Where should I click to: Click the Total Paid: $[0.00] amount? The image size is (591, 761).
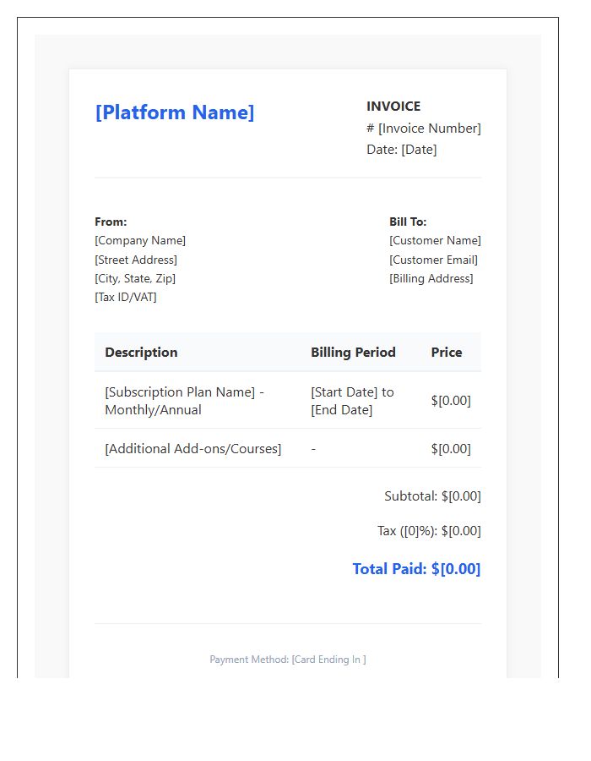(x=416, y=569)
